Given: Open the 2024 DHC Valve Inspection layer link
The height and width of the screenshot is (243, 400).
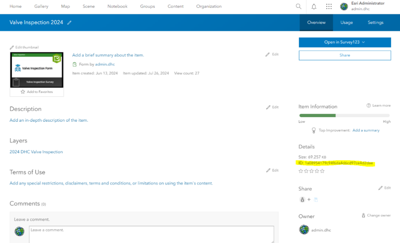Looking at the screenshot, I should [36, 152].
